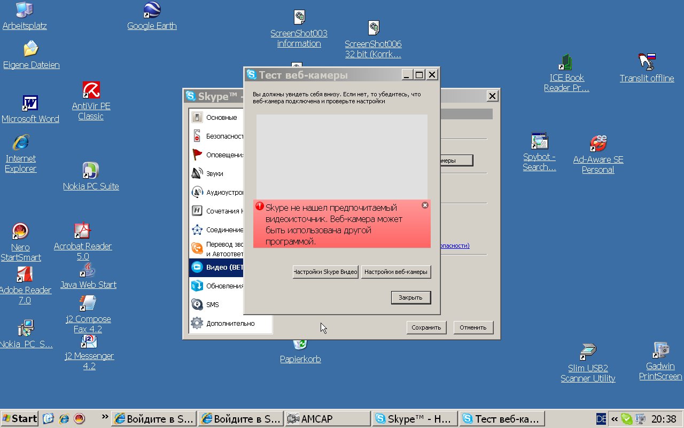Dismiss the red webcam error message
Image resolution: width=684 pixels, height=428 pixels.
pos(425,205)
